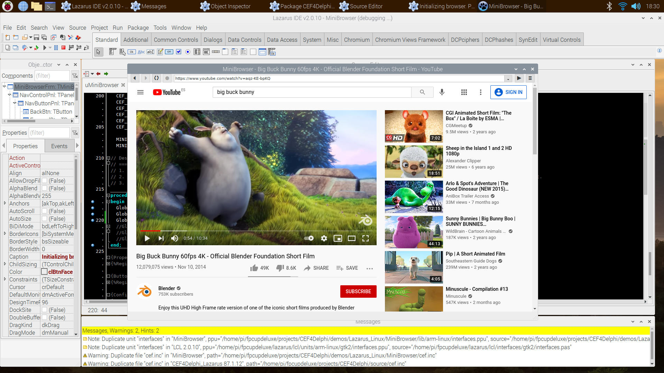
Task: Expand the BorderIcons property
Action: (x=5, y=233)
